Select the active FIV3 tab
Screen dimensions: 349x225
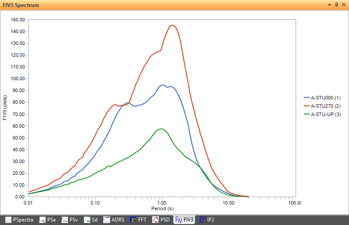point(184,220)
